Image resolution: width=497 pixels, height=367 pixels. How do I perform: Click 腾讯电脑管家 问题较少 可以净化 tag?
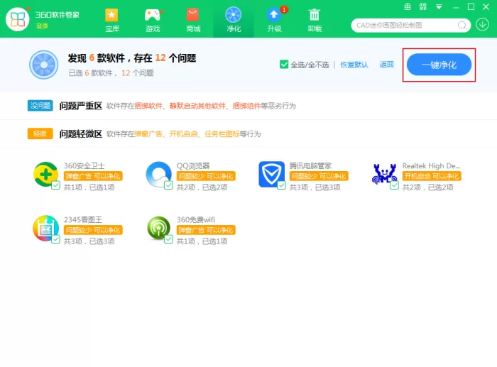pos(319,176)
